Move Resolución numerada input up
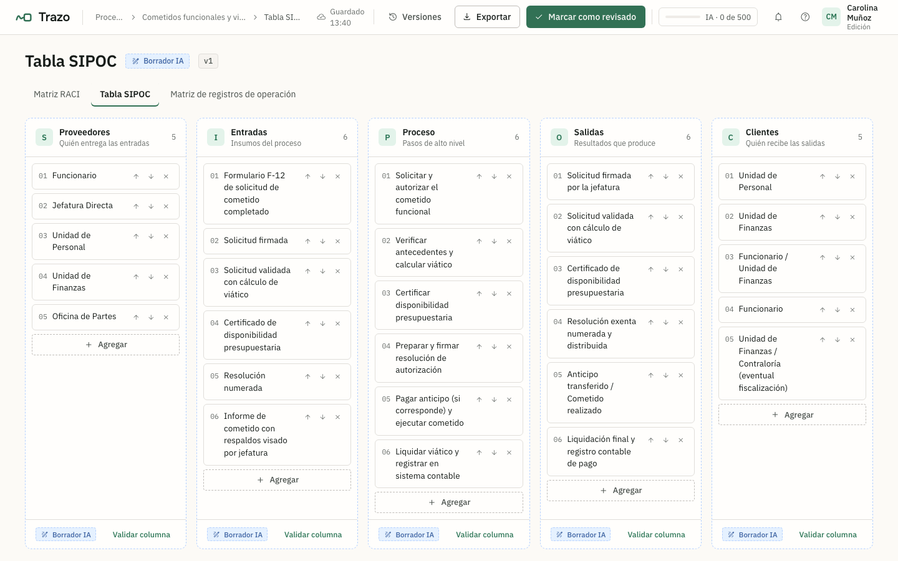The image size is (898, 561). coord(307,376)
